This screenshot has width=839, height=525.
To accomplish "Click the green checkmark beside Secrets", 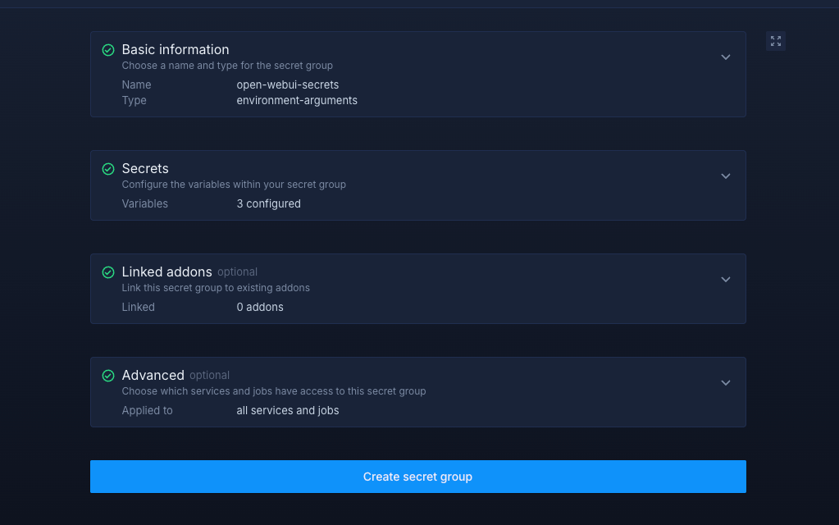I will (x=108, y=169).
